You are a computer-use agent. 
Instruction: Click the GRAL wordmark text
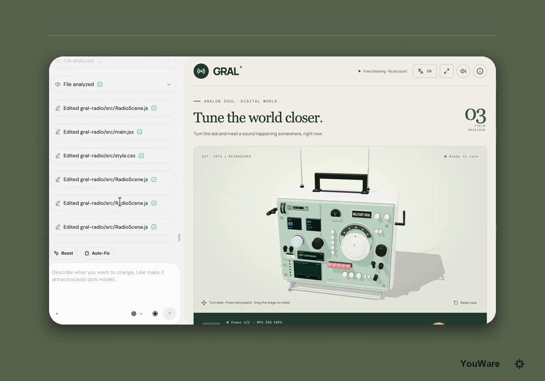[226, 71]
